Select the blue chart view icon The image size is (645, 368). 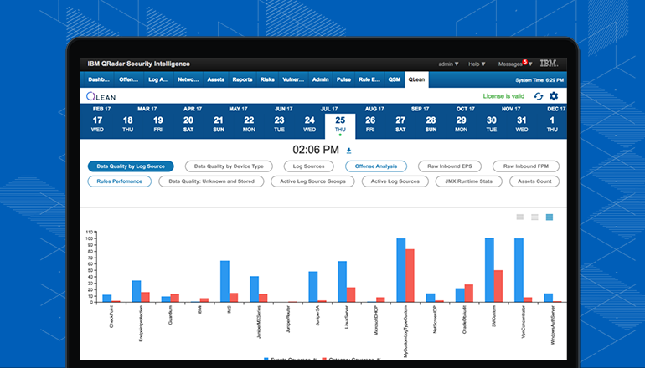point(550,217)
